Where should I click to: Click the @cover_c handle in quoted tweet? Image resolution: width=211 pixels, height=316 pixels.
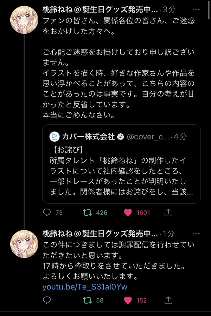click(148, 137)
